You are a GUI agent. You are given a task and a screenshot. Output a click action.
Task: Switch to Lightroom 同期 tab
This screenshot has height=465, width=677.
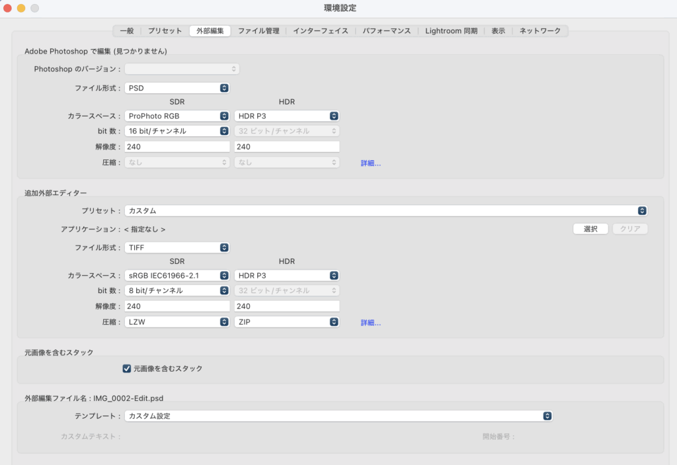pyautogui.click(x=451, y=30)
